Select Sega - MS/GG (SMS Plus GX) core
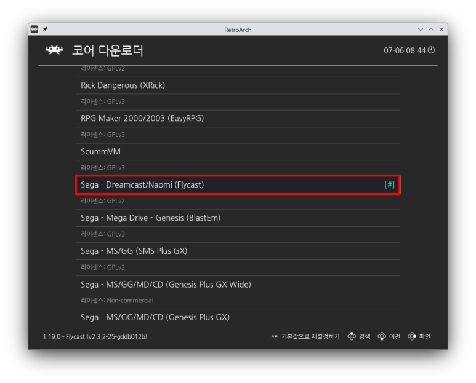 (x=238, y=251)
